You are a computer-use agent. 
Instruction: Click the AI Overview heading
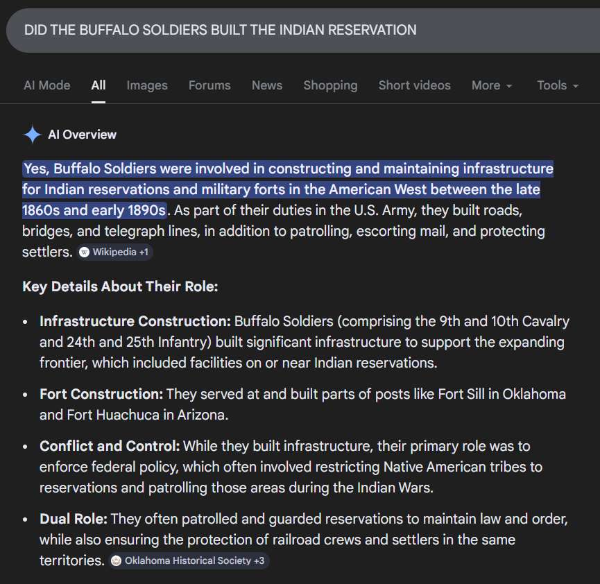tap(82, 135)
